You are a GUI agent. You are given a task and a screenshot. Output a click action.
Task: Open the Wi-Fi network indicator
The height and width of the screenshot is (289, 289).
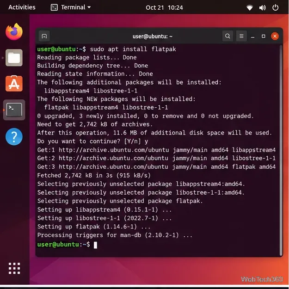tap(250, 7)
